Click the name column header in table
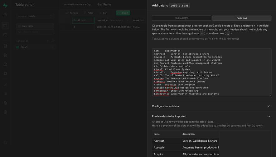The width and height of the screenshot is (276, 157). pos(138,20)
